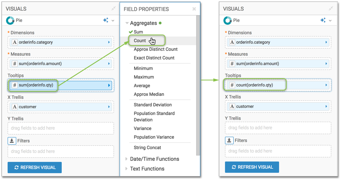Pick Exact Distinct Count aggregate
Image resolution: width=340 pixels, height=180 pixels.
(x=154, y=58)
